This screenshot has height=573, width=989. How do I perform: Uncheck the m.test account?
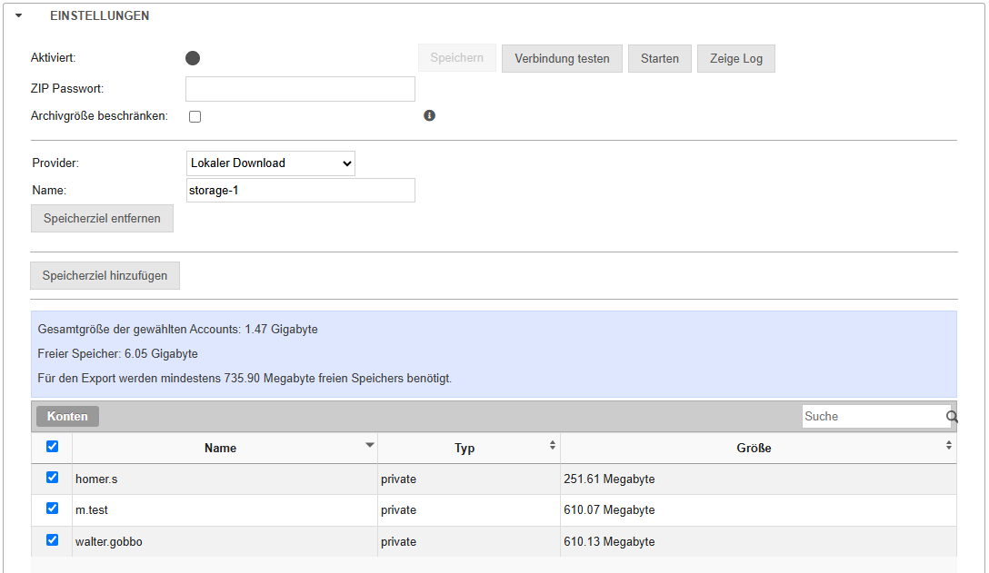point(52,509)
